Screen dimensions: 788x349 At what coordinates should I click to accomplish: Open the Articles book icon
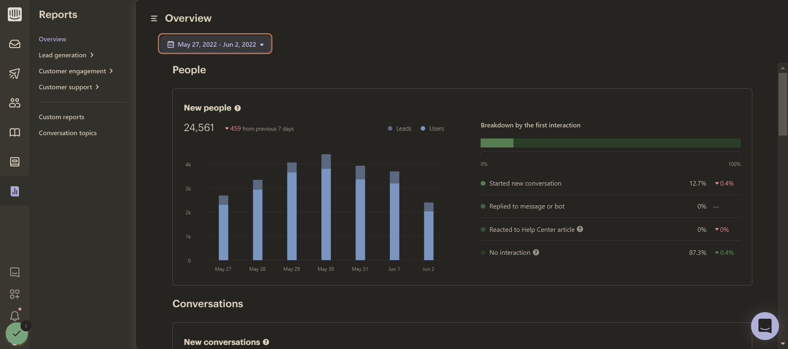click(x=15, y=132)
